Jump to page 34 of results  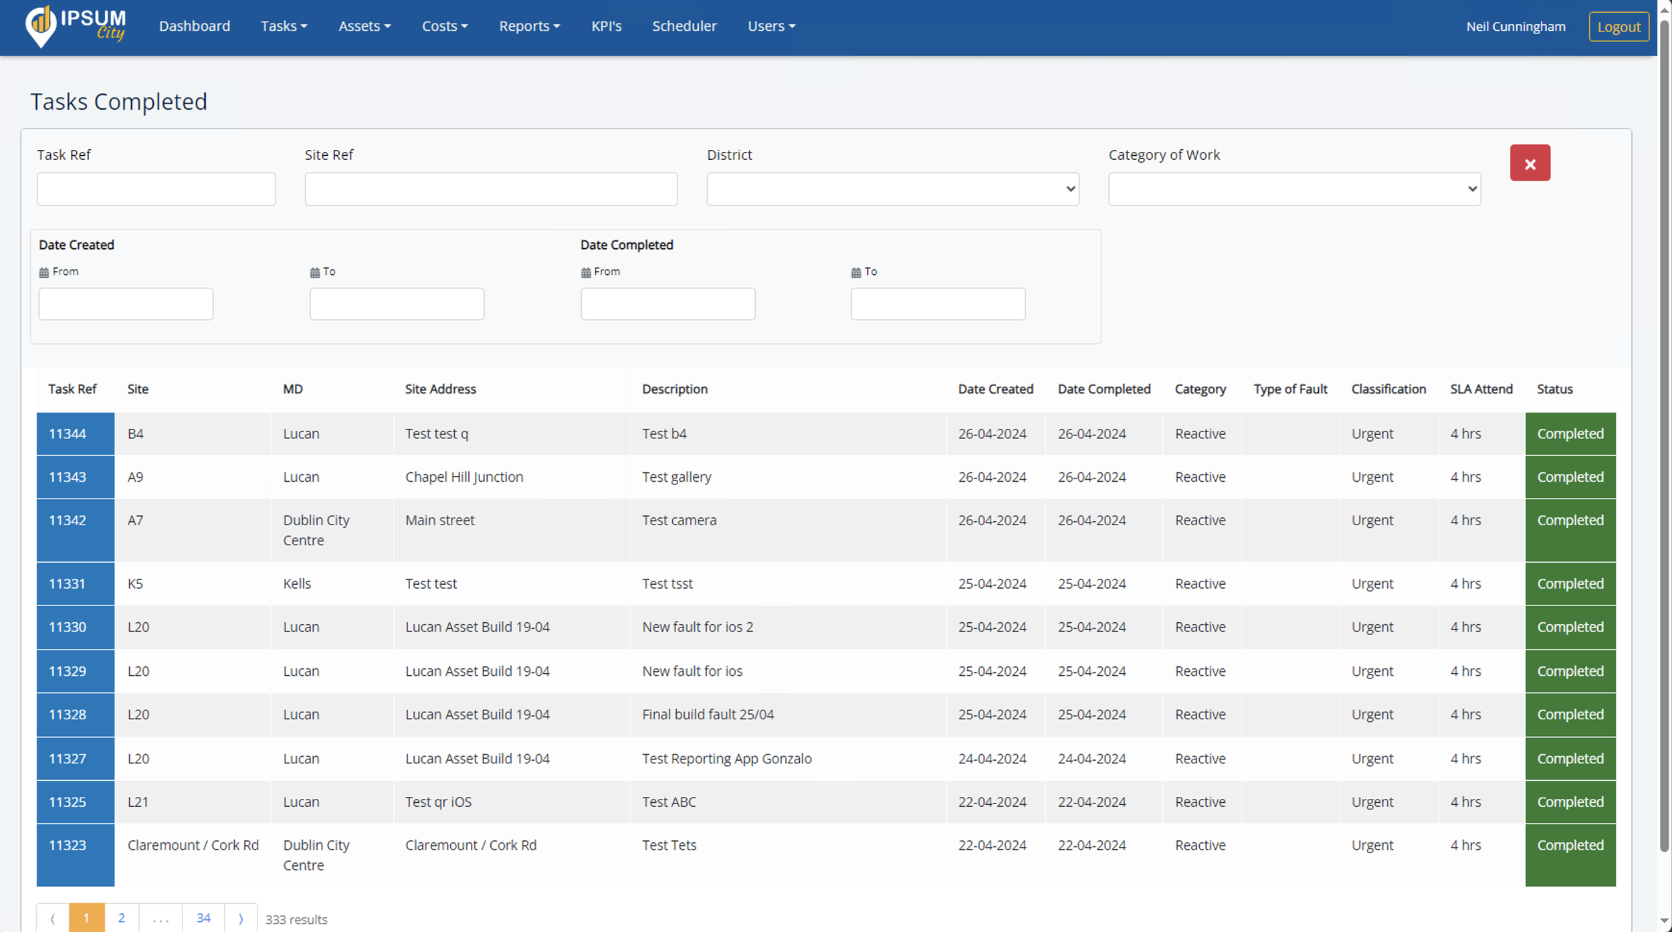[x=203, y=918]
